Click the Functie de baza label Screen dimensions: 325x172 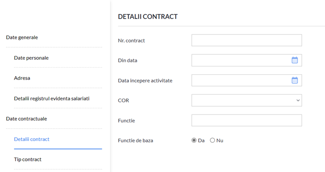[x=136, y=141]
